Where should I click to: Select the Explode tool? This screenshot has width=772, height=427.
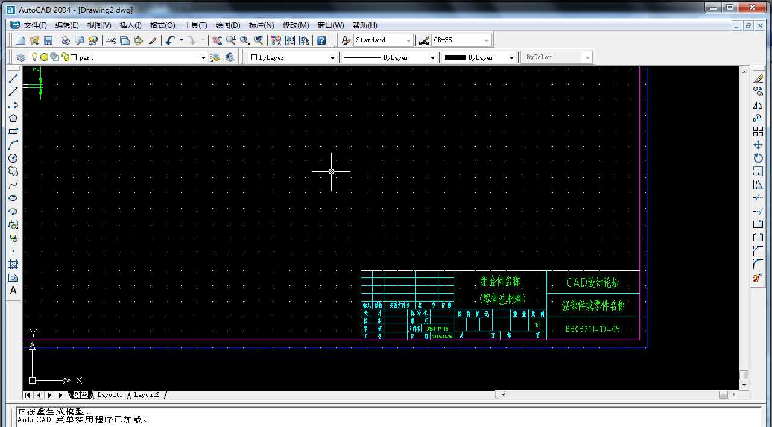[x=758, y=277]
